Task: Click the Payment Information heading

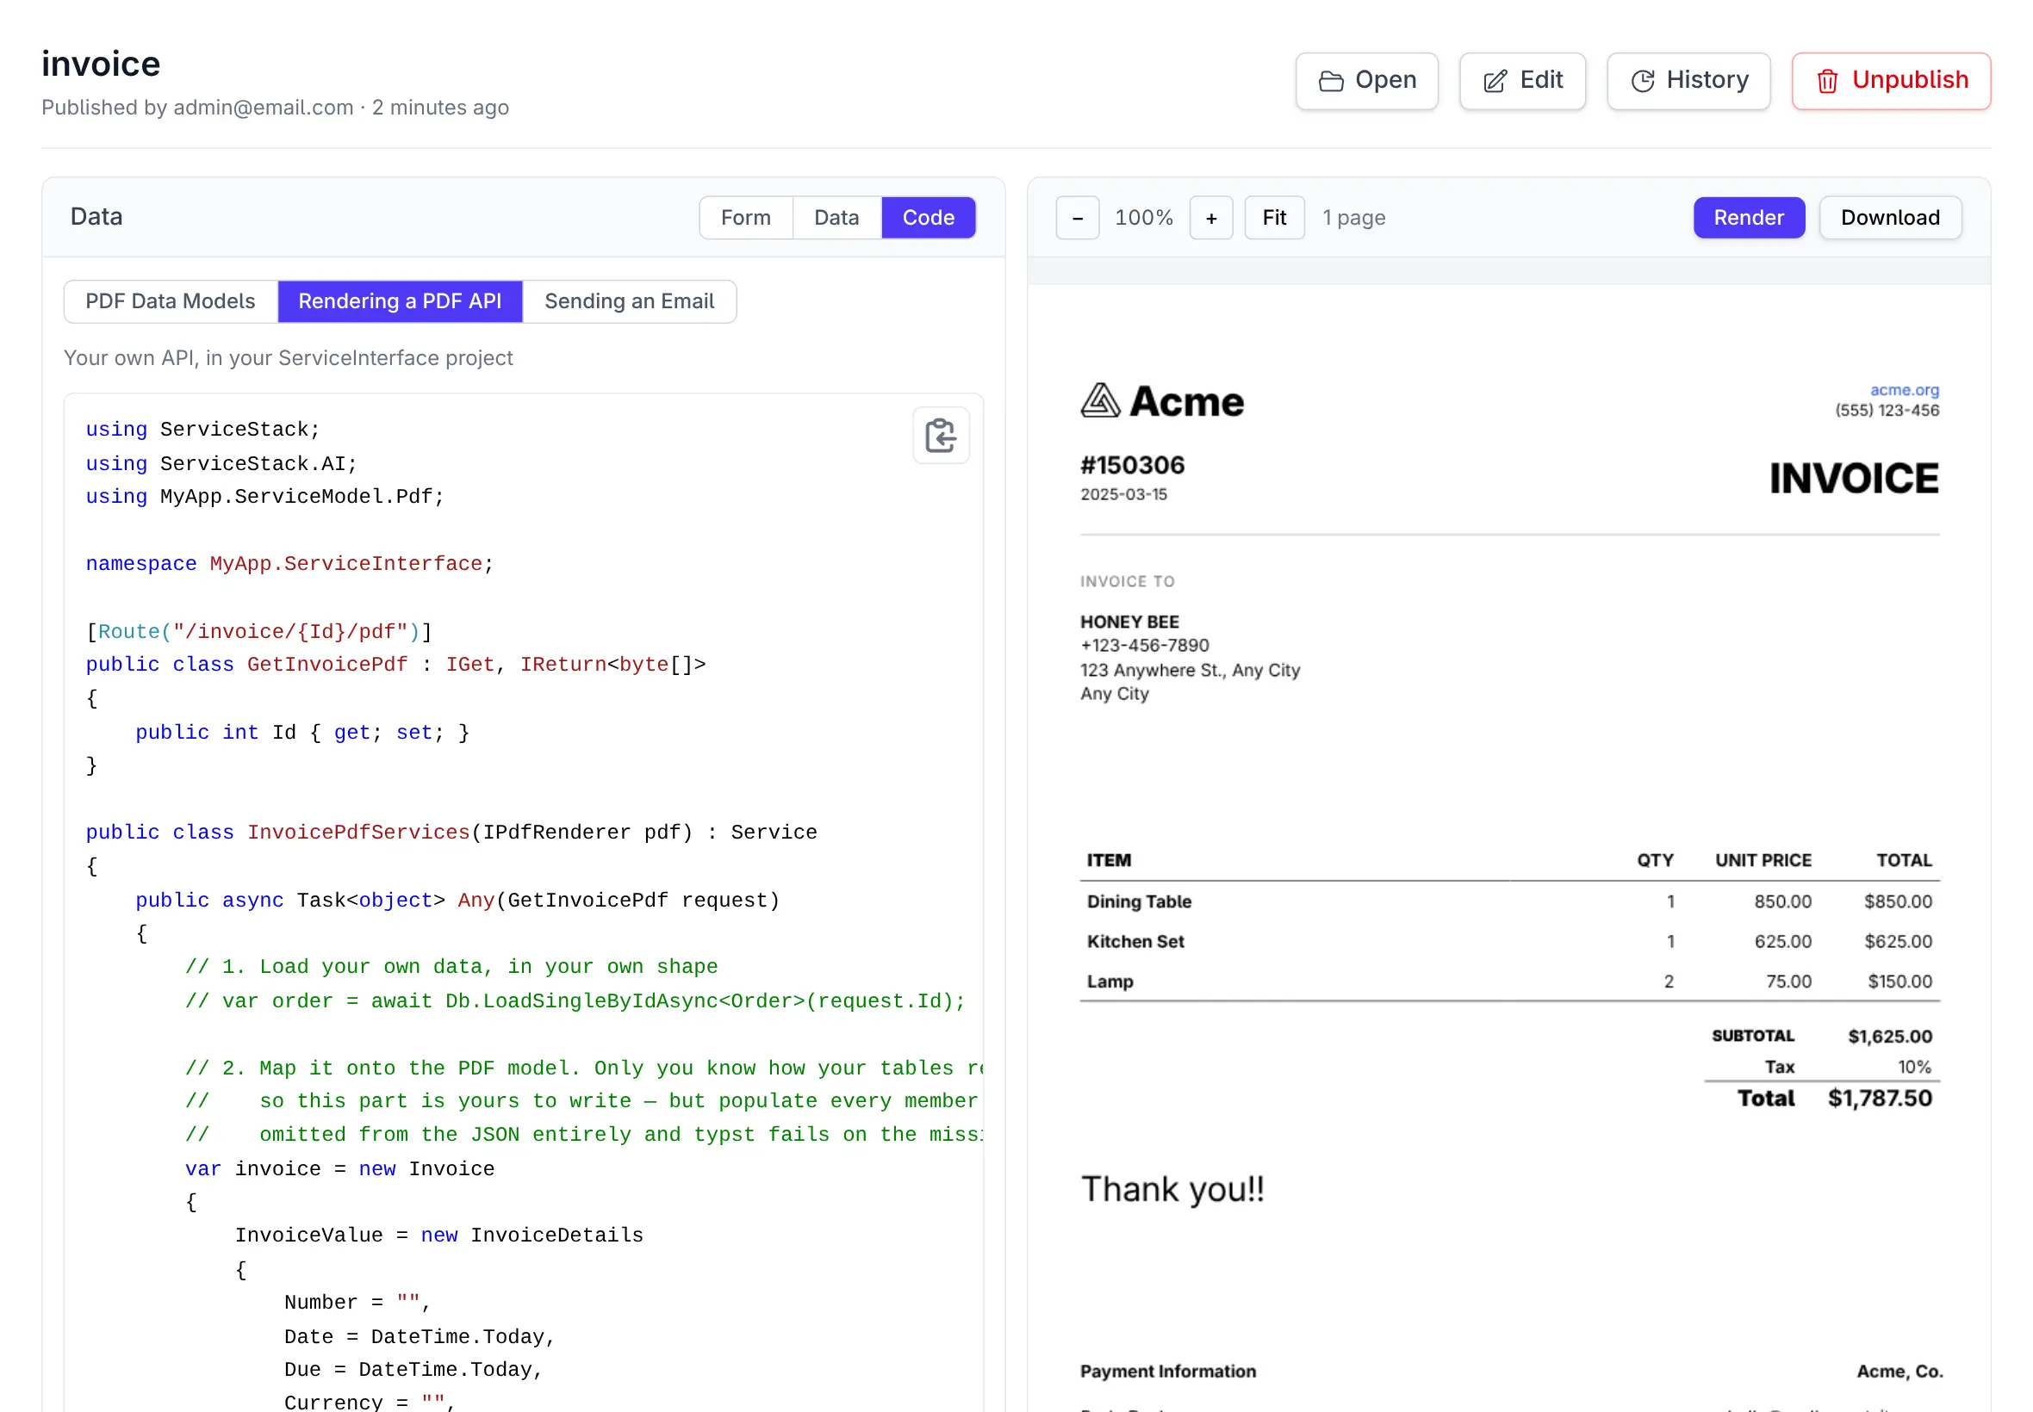Action: 1167,1372
